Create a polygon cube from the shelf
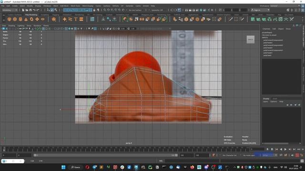305x171 pixels. tap(15, 19)
